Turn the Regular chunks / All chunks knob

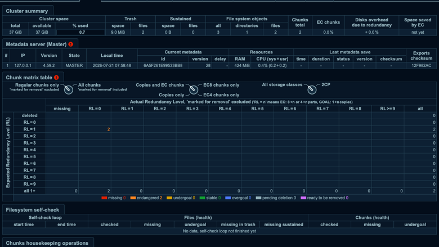point(68,89)
